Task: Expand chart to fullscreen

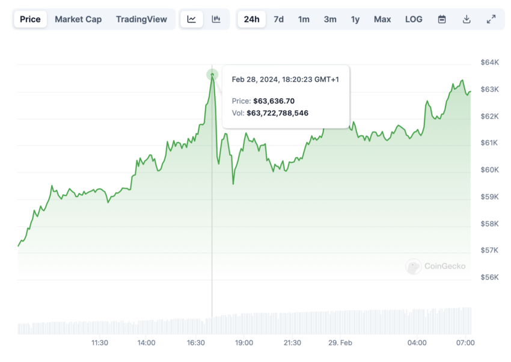Action: (x=491, y=19)
